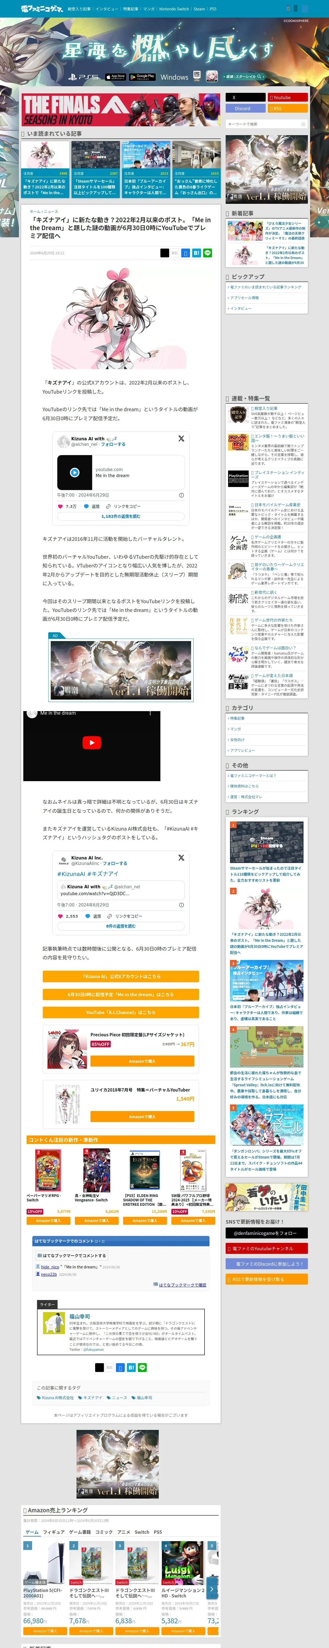Click Kizuna AI株式会社 tag
Viewport: 329px width, 1648px height.
click(56, 1398)
